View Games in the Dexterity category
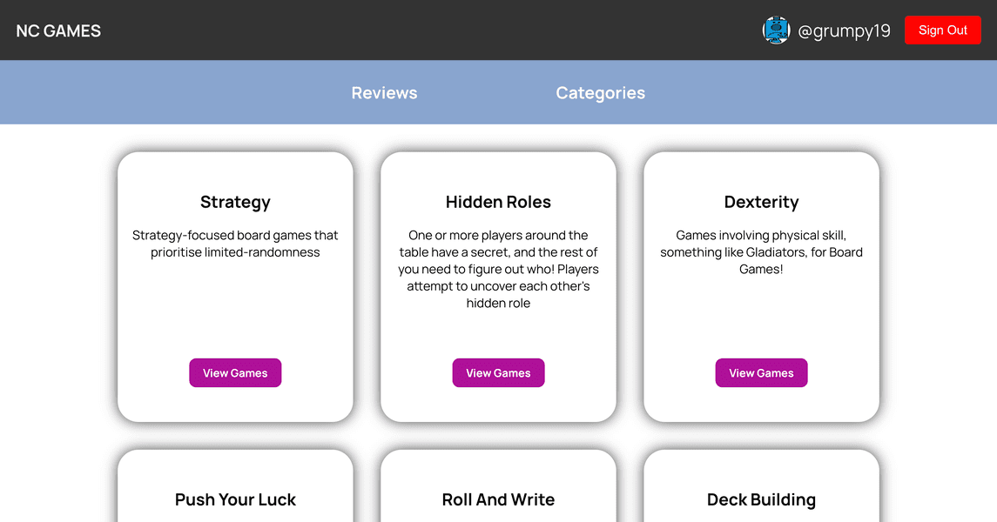Image resolution: width=997 pixels, height=522 pixels. click(761, 372)
